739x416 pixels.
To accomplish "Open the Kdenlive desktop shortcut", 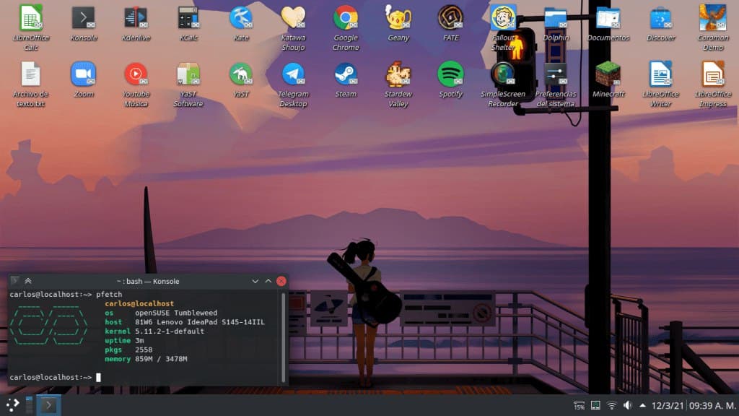I will click(x=135, y=18).
